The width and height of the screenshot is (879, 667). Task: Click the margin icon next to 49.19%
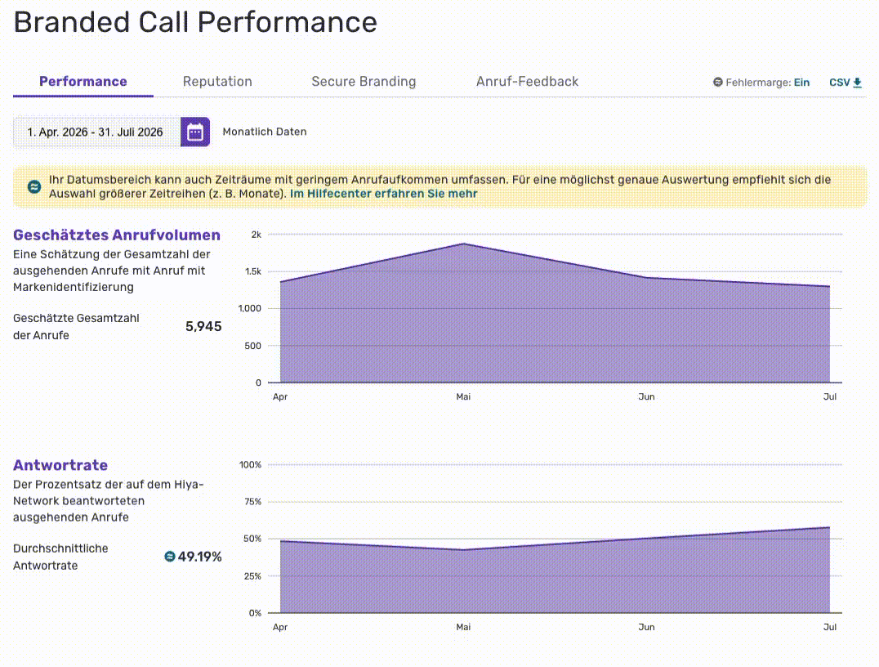tap(170, 557)
